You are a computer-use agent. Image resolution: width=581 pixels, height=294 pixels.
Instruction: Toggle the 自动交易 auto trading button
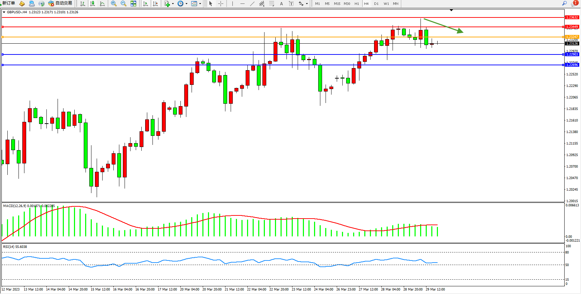60,3
